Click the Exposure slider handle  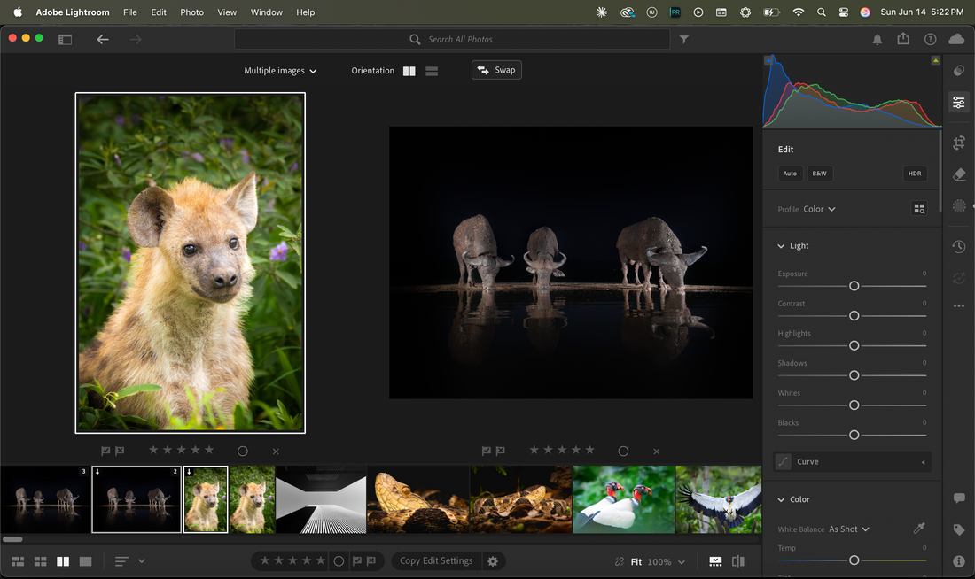click(x=854, y=286)
